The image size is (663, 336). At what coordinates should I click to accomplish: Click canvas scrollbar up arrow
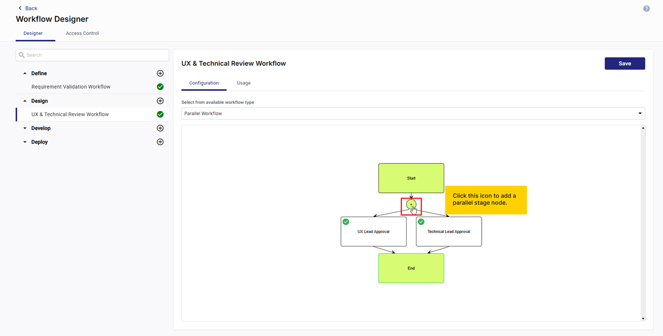643,128
